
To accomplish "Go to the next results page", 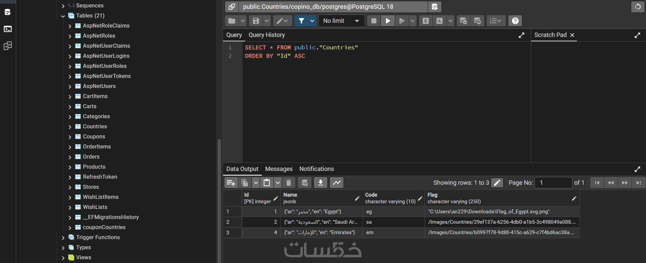I will click(625, 183).
